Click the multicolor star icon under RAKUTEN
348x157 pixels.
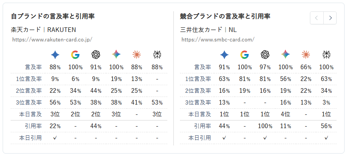[x=116, y=54]
